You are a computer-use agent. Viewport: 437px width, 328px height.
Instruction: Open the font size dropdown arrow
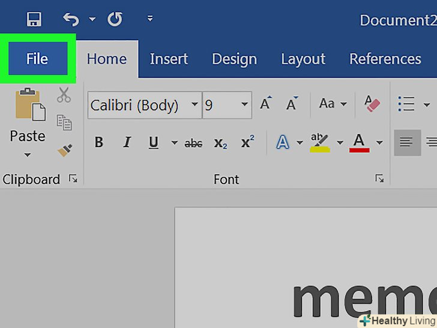[244, 105]
